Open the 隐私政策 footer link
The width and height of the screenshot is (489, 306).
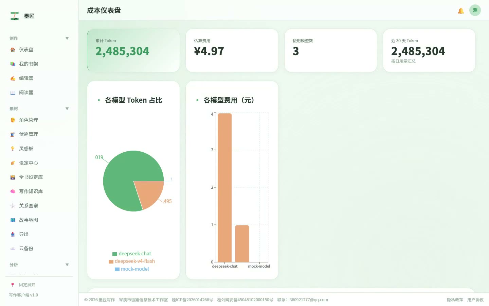pos(455,300)
